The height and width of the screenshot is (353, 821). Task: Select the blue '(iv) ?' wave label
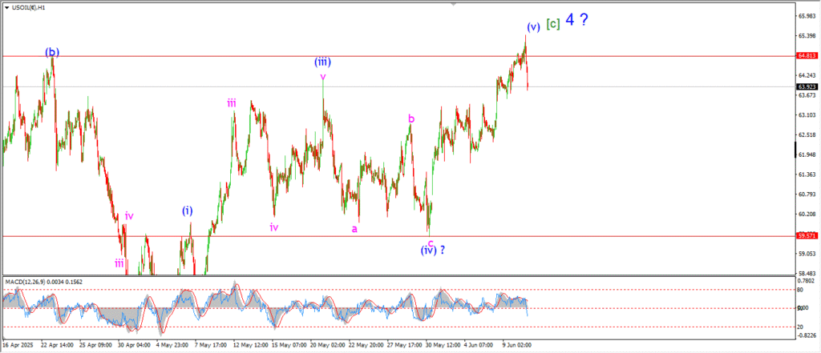pos(432,250)
